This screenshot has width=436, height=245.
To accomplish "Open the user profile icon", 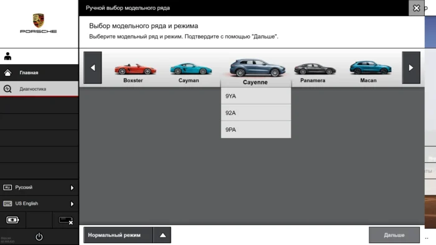I will click(7, 57).
